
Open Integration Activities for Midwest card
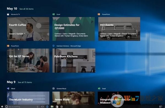coord(119,98)
